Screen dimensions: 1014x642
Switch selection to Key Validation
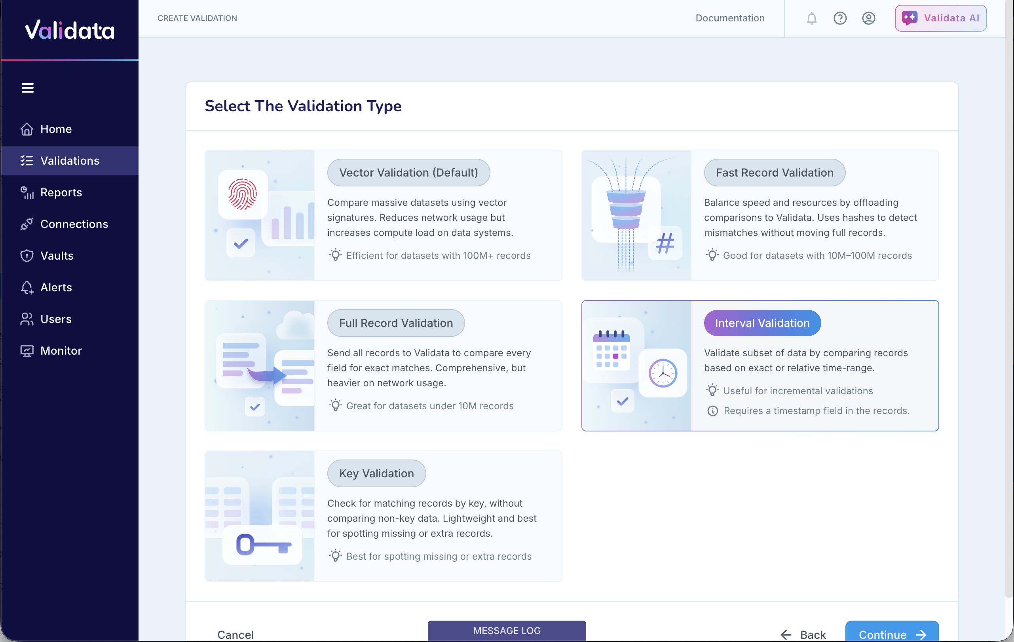click(x=376, y=473)
